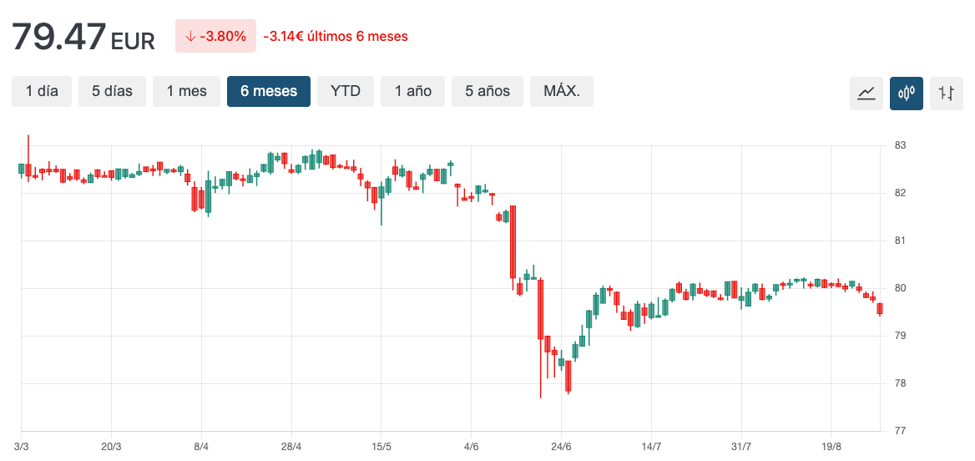The height and width of the screenshot is (461, 975).
Task: Click the -3.14€ últimos 6 meses text
Action: 336,37
